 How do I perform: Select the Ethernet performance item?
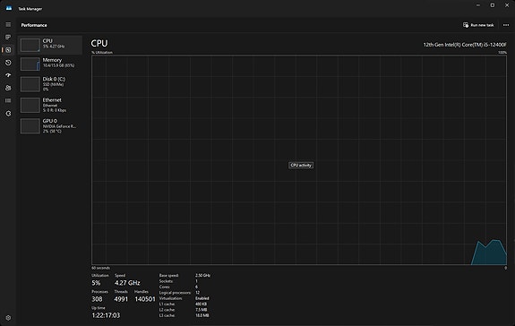point(50,105)
